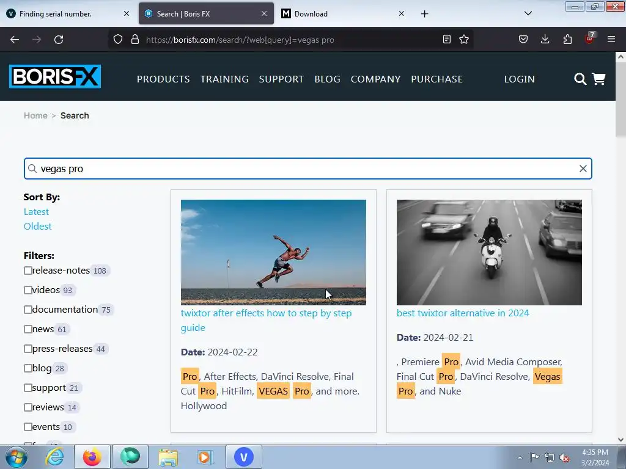
Task: Show hidden system tray icons
Action: coord(520,457)
